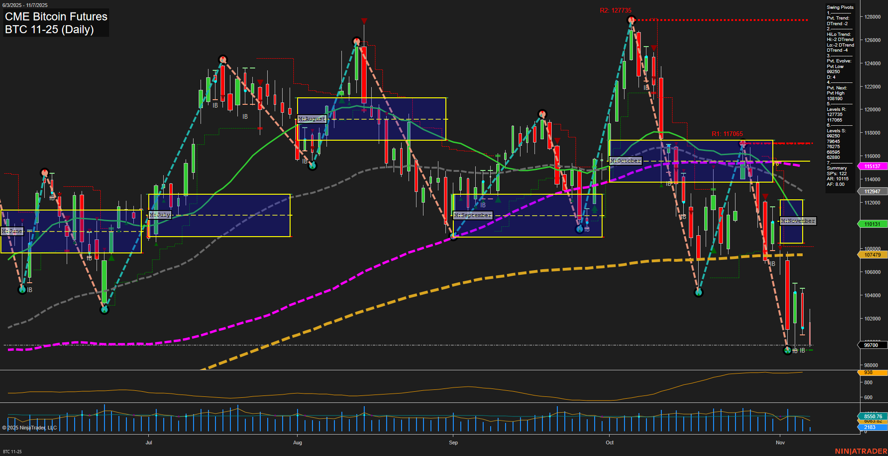The width and height of the screenshot is (888, 456).
Task: Click the magenta 115137 price marker
Action: (x=872, y=166)
